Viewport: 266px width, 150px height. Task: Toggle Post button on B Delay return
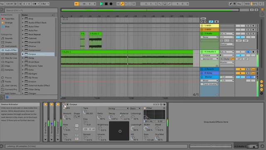pyautogui.click(x=253, y=73)
